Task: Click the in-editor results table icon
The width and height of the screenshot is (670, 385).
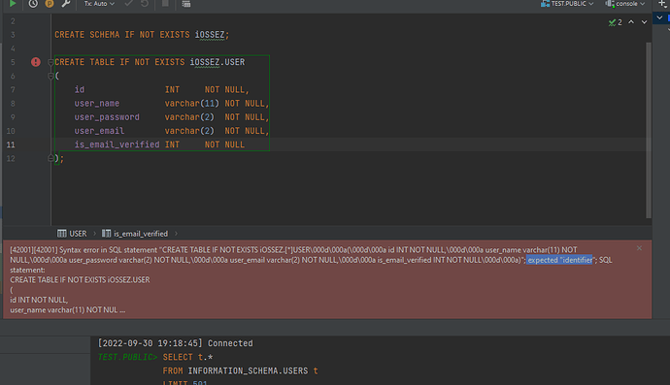Action: [185, 4]
